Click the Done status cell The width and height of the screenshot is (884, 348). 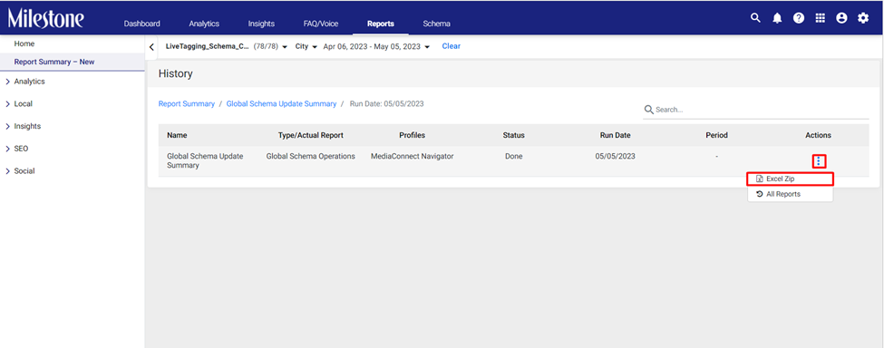[513, 156]
